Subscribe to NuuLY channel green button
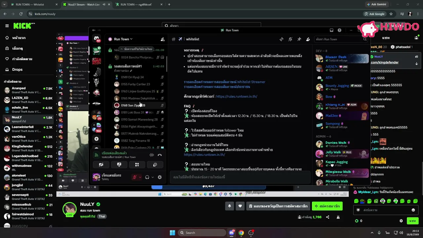 tap(327, 206)
